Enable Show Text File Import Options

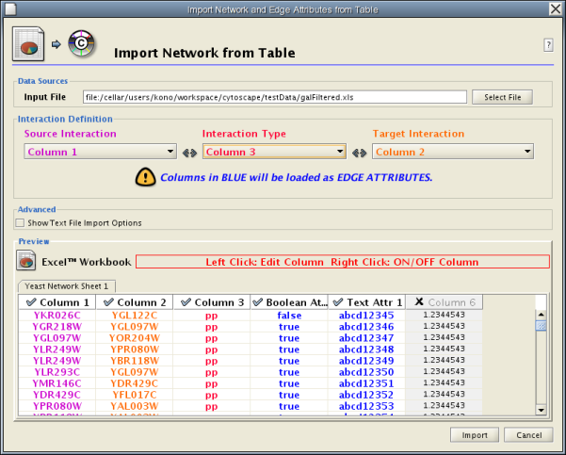click(21, 223)
